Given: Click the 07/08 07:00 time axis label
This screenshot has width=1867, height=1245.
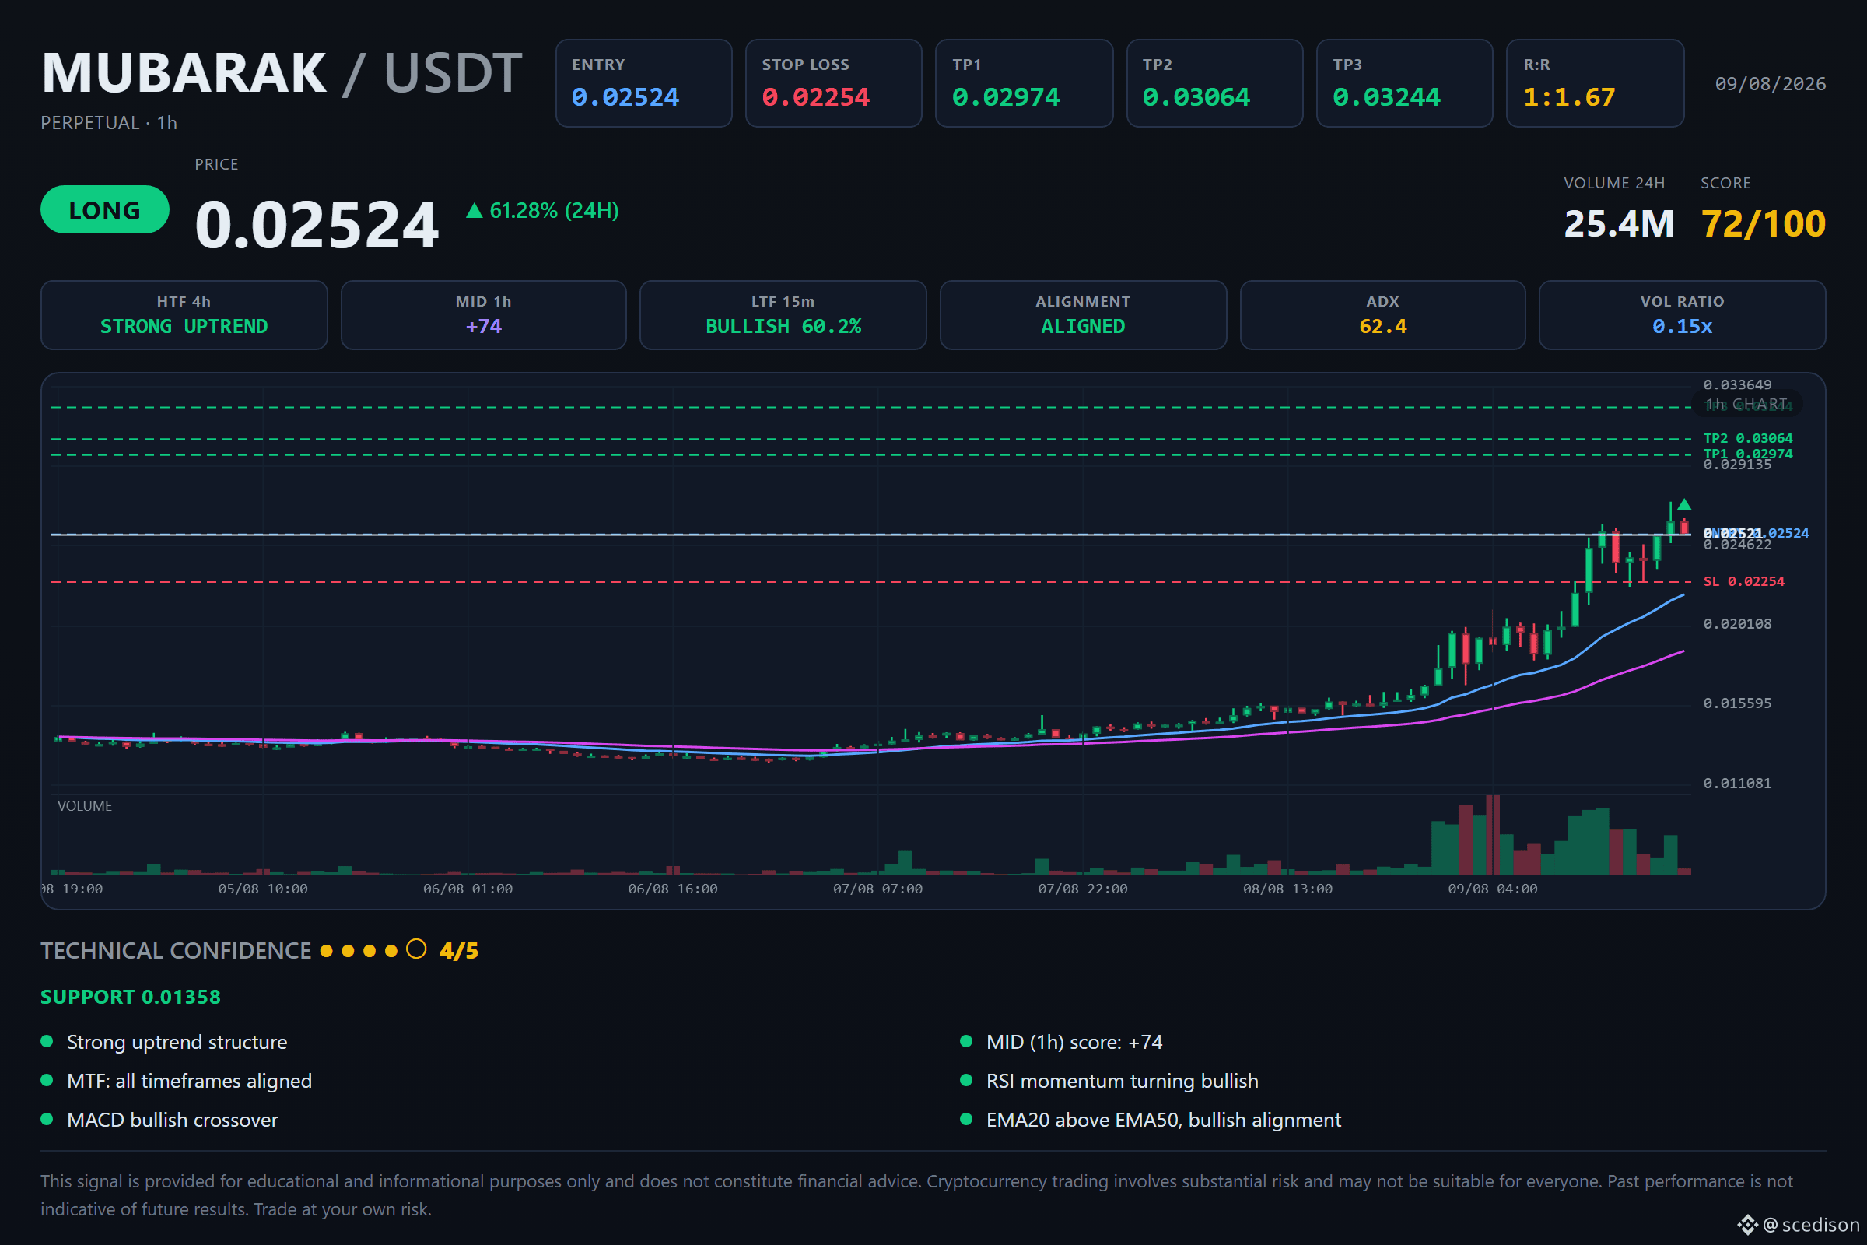Looking at the screenshot, I should [x=877, y=889].
